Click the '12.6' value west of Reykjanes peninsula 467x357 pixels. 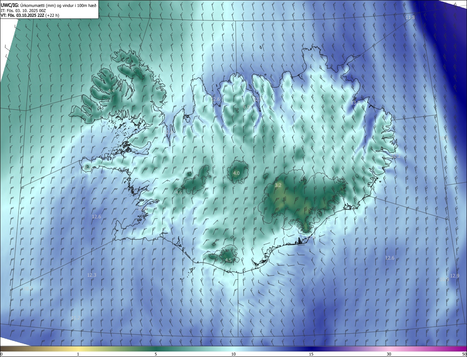point(96,216)
